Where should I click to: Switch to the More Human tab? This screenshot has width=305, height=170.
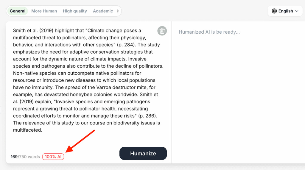(44, 11)
